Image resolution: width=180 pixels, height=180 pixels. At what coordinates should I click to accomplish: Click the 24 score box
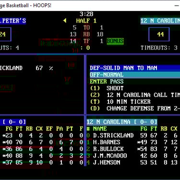point(5,34)
